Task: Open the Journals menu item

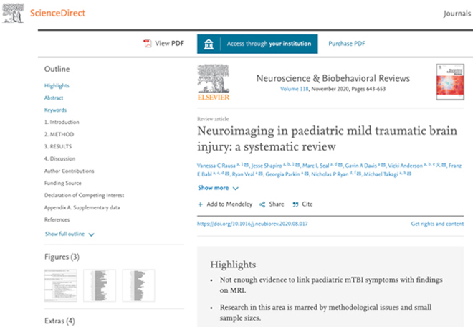Action: tap(457, 14)
